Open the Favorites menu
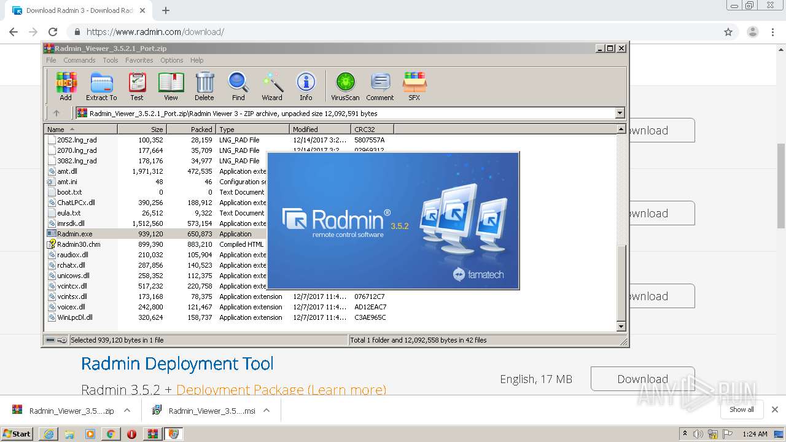Screen dimensions: 786x442 139,60
